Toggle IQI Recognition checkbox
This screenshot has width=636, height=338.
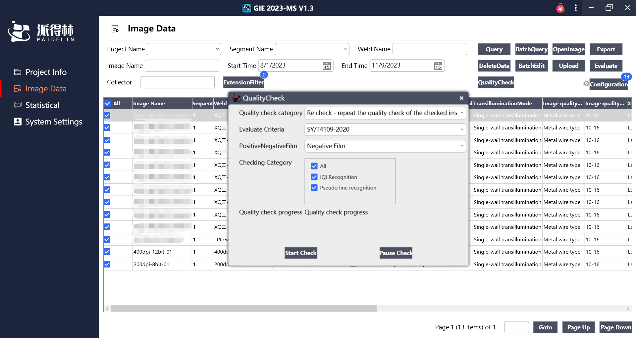pyautogui.click(x=314, y=177)
